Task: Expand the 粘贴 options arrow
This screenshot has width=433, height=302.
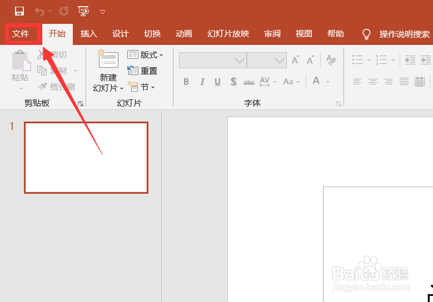Action: coord(21,88)
